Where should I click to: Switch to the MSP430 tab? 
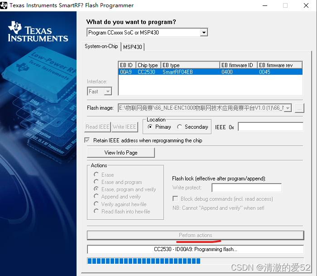[133, 47]
